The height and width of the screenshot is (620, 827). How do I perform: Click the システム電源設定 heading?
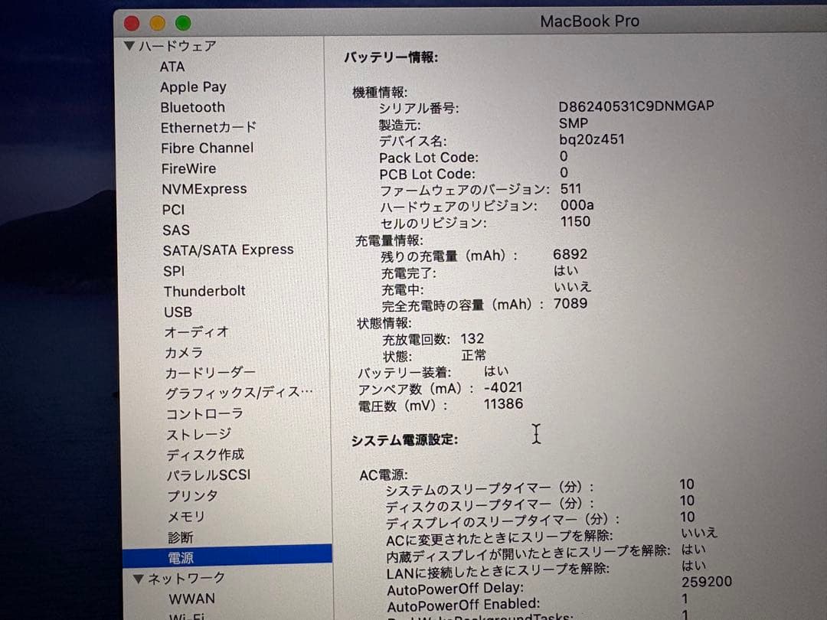pos(404,439)
